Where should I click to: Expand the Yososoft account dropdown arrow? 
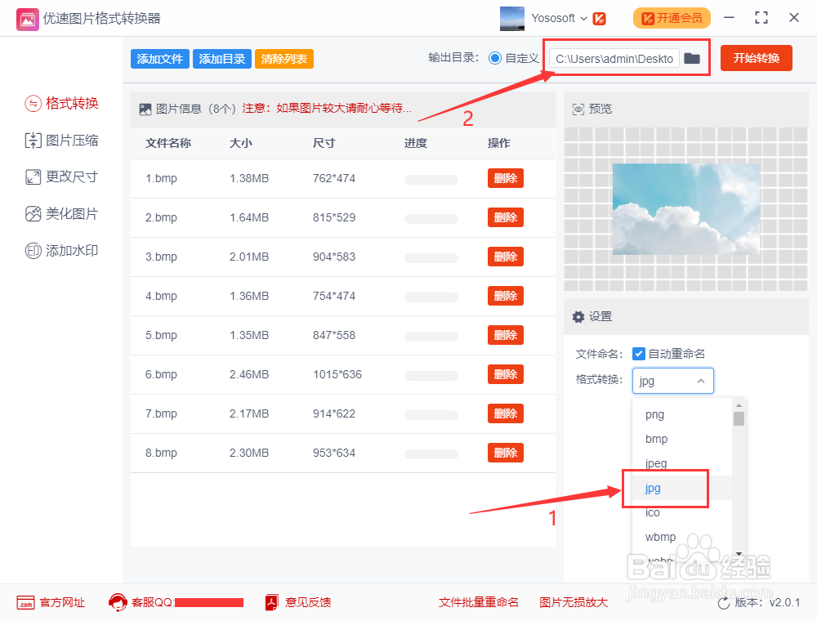tap(583, 19)
